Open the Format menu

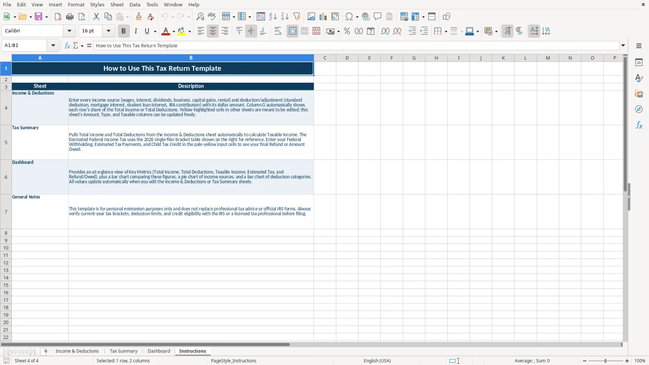(76, 4)
